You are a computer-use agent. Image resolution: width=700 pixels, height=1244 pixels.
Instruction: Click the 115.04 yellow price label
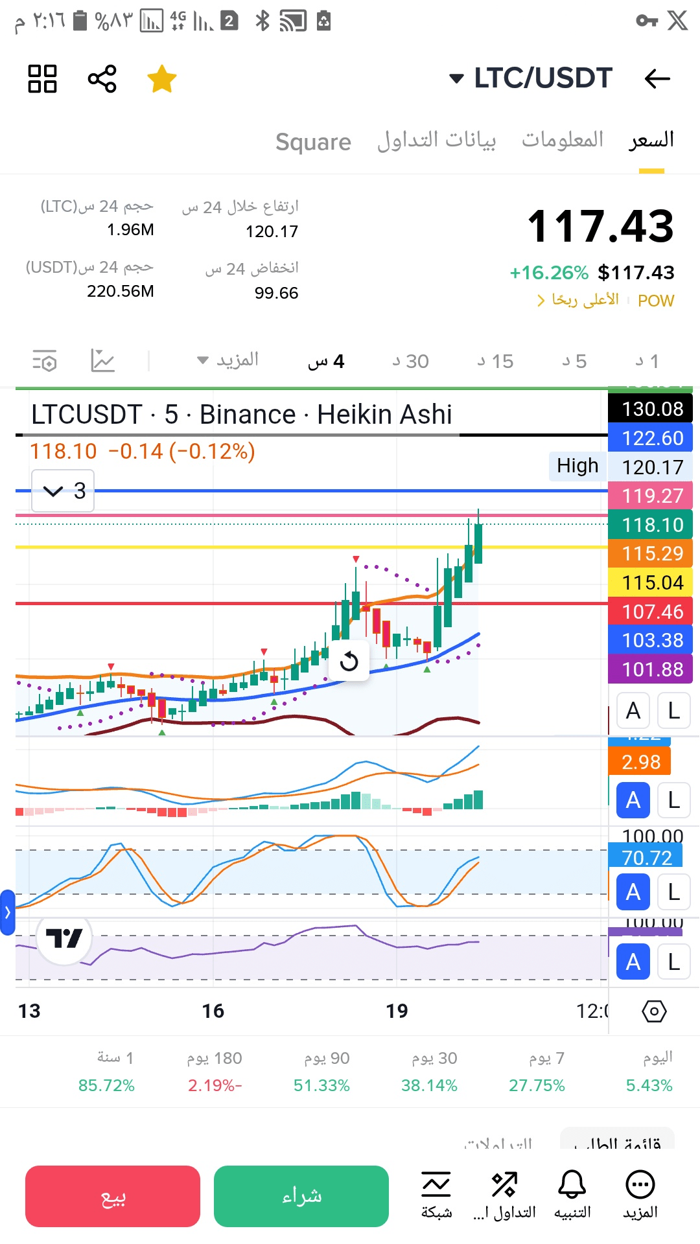tap(651, 582)
